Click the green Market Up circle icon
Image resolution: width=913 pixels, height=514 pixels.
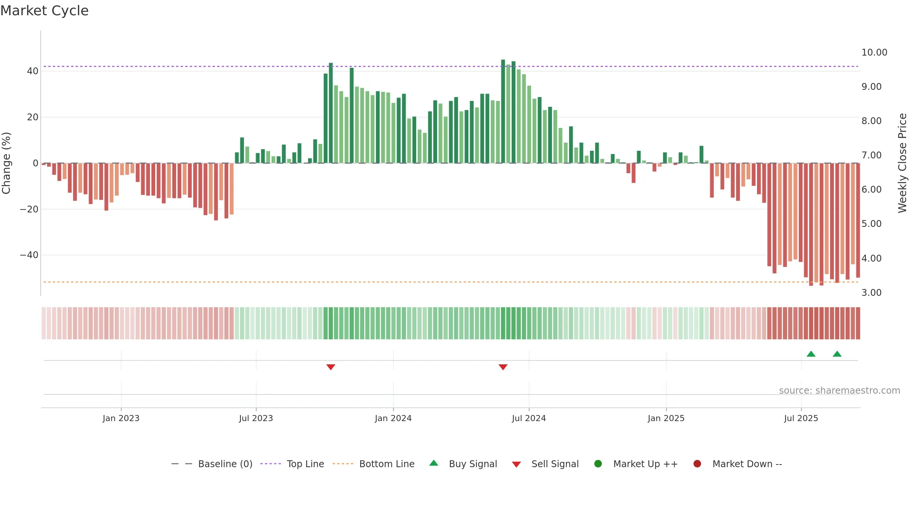pos(598,464)
